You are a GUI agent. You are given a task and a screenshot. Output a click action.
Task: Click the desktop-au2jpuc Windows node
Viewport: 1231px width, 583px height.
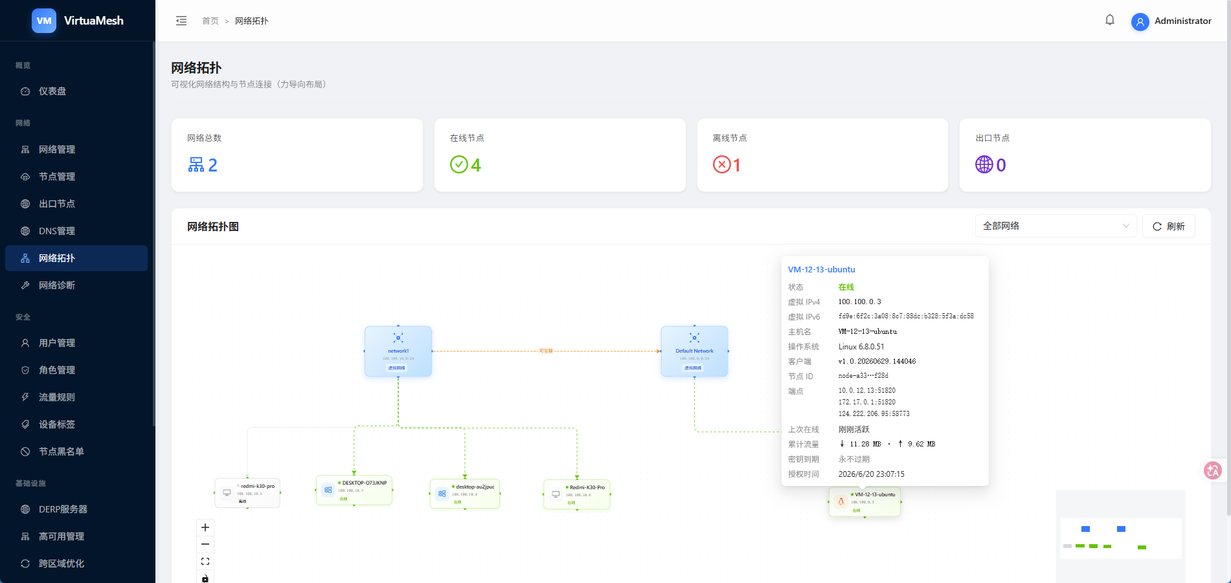(465, 494)
